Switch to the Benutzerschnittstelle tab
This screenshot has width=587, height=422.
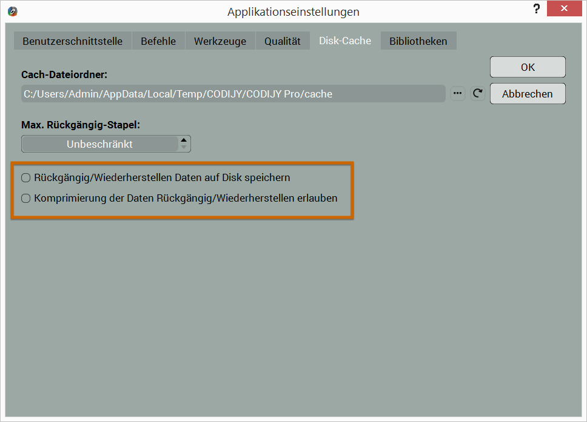coord(73,41)
